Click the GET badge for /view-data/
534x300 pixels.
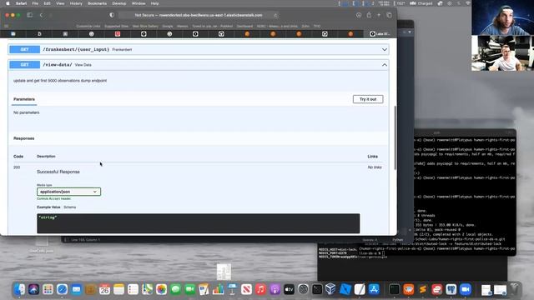coord(24,65)
